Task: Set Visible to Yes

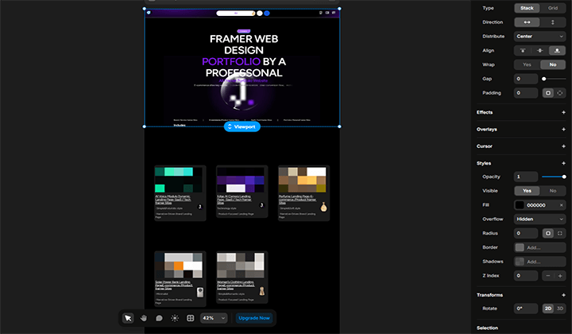Action: pos(527,191)
